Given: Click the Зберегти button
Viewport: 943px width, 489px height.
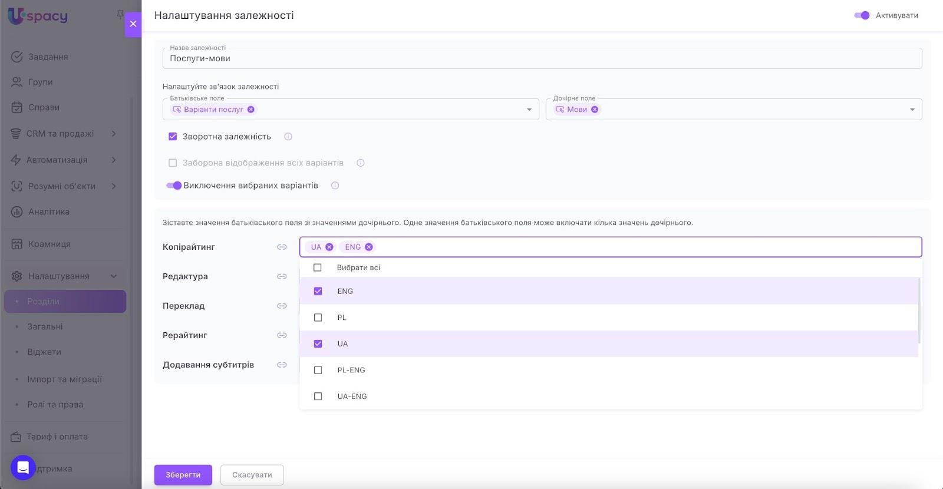Looking at the screenshot, I should [183, 475].
